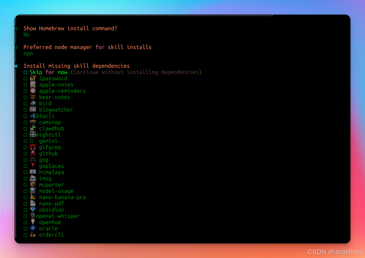Click the newspaper emoji beside blogwatcher
Viewport: 365px width, 258px height.
tap(33, 109)
